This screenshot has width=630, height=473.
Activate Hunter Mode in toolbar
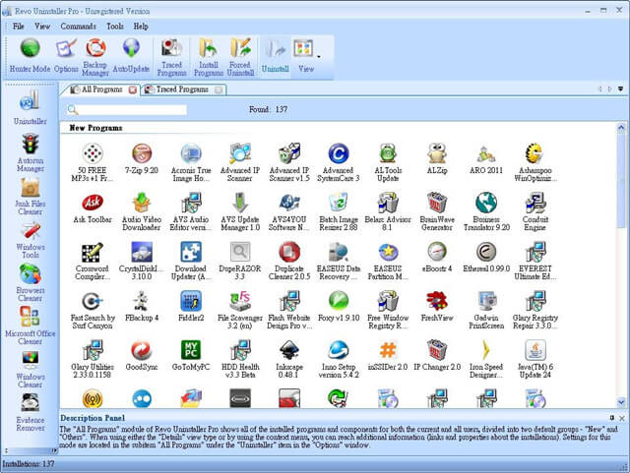[x=31, y=56]
